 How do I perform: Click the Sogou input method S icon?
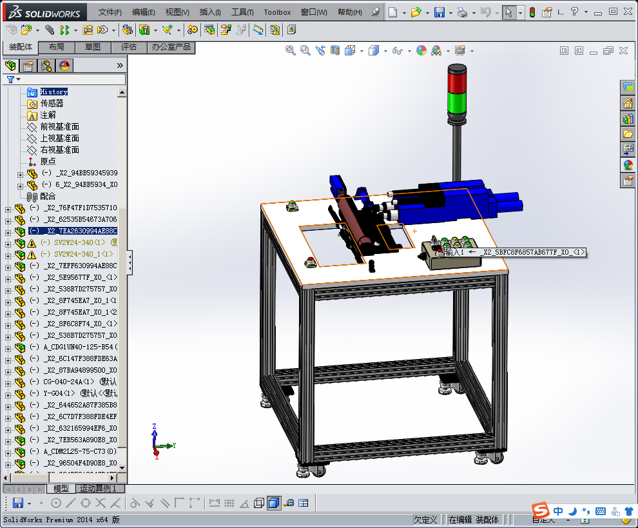tap(541, 511)
